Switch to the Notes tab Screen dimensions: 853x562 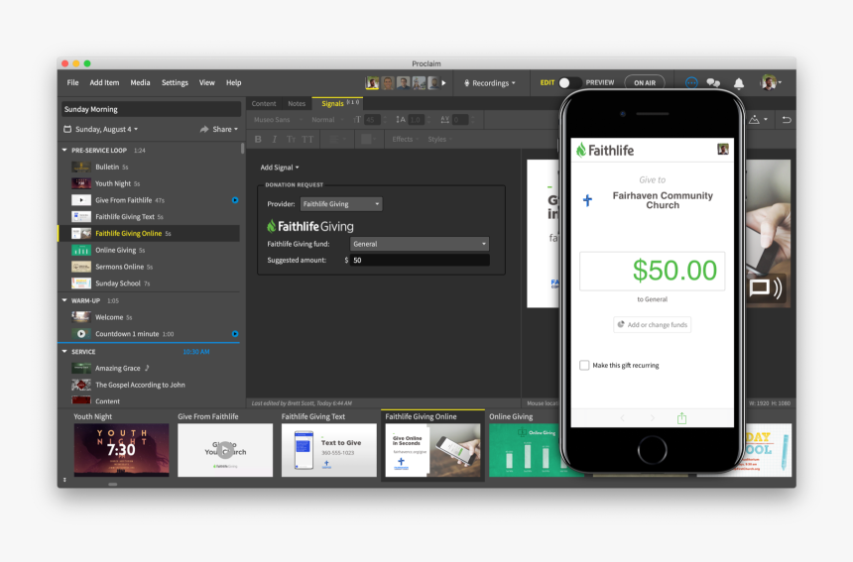[x=297, y=103]
